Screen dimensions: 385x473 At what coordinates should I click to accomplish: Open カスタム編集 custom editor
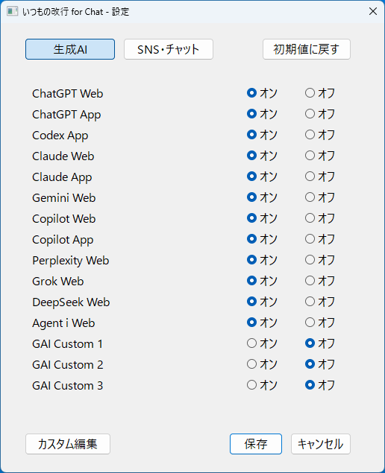point(68,444)
